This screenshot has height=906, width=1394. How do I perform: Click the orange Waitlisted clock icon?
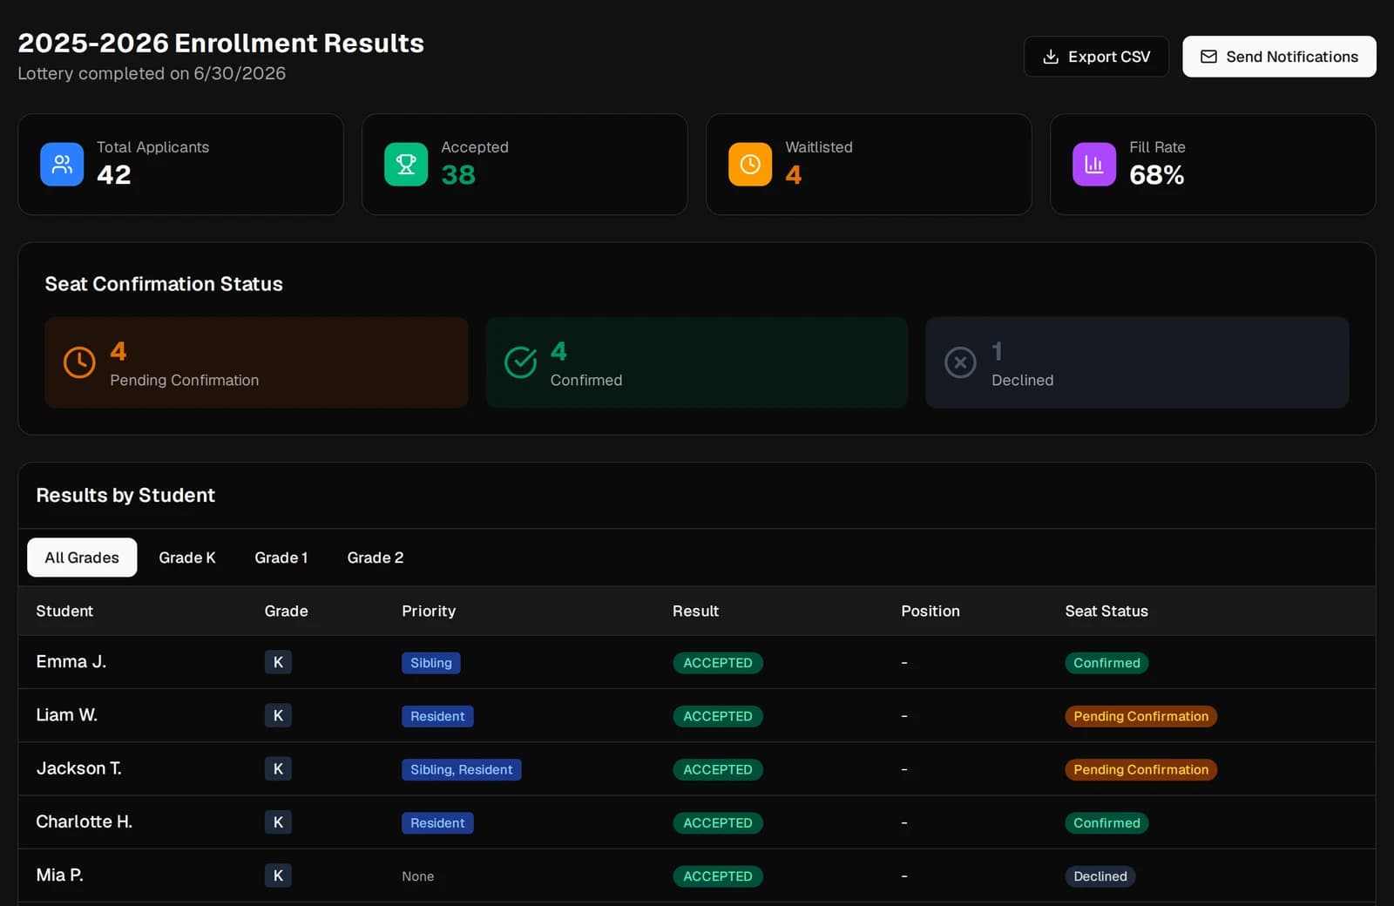click(750, 165)
